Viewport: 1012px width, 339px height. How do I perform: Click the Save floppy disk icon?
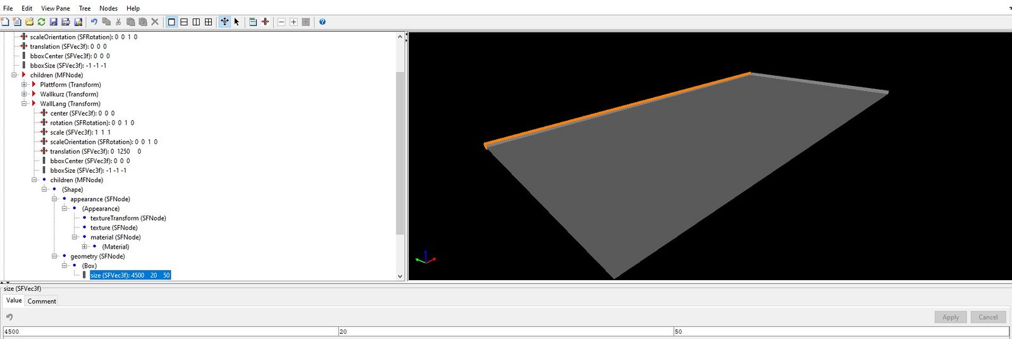pyautogui.click(x=54, y=22)
